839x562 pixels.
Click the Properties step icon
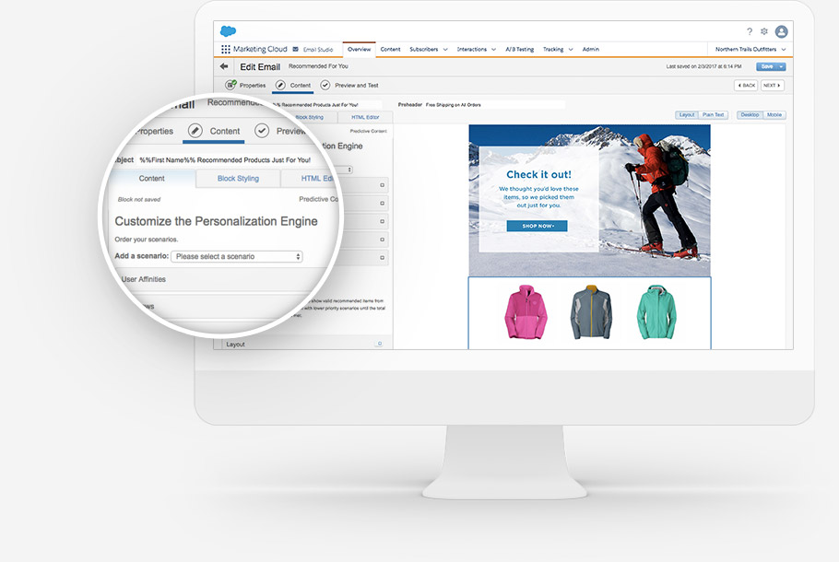[230, 85]
